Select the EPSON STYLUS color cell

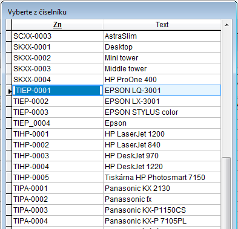coord(162,112)
